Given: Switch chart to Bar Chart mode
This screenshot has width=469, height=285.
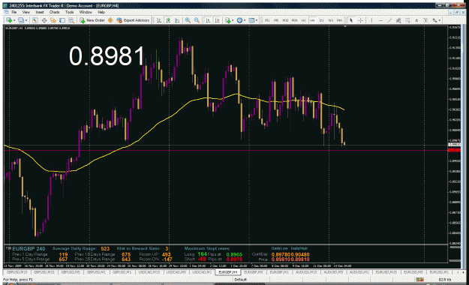Looking at the screenshot, I should tap(159, 20).
